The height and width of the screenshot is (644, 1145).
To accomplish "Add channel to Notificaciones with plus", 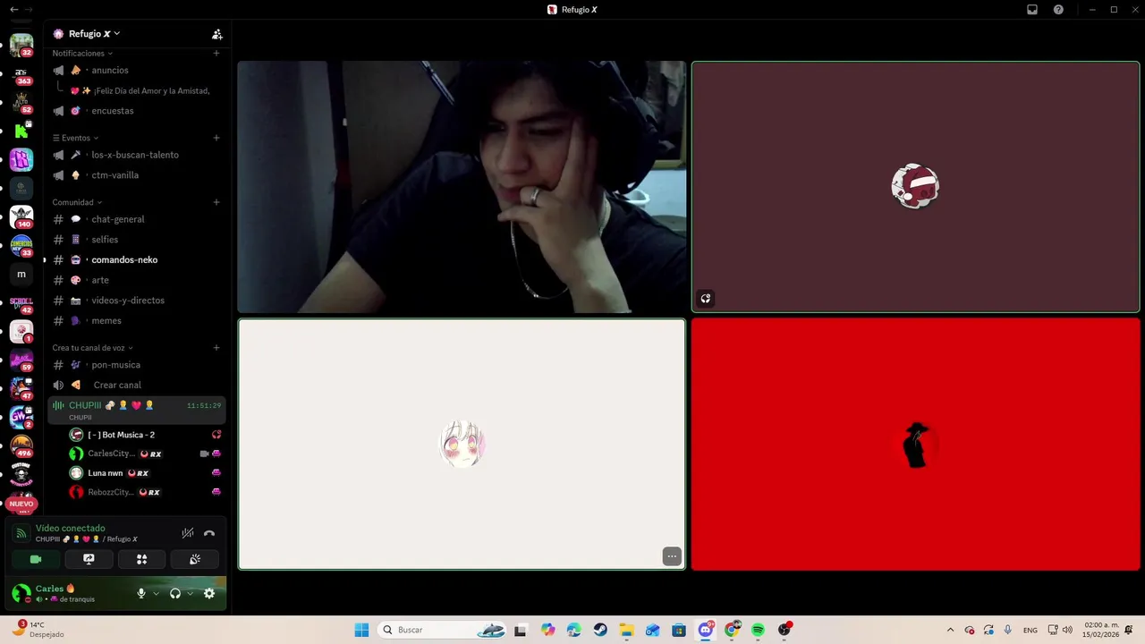I will [216, 54].
